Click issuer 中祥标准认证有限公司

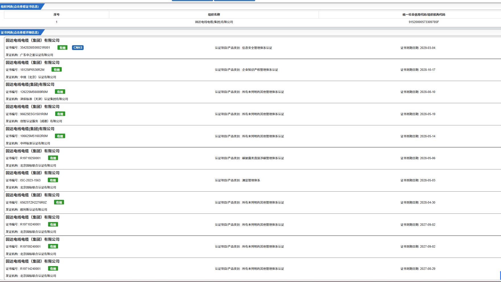pos(35,143)
